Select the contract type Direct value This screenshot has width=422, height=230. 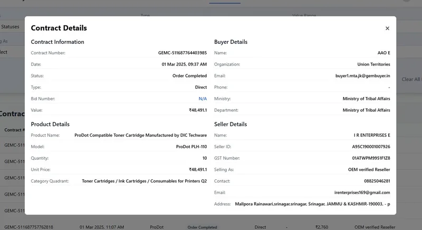pos(201,87)
